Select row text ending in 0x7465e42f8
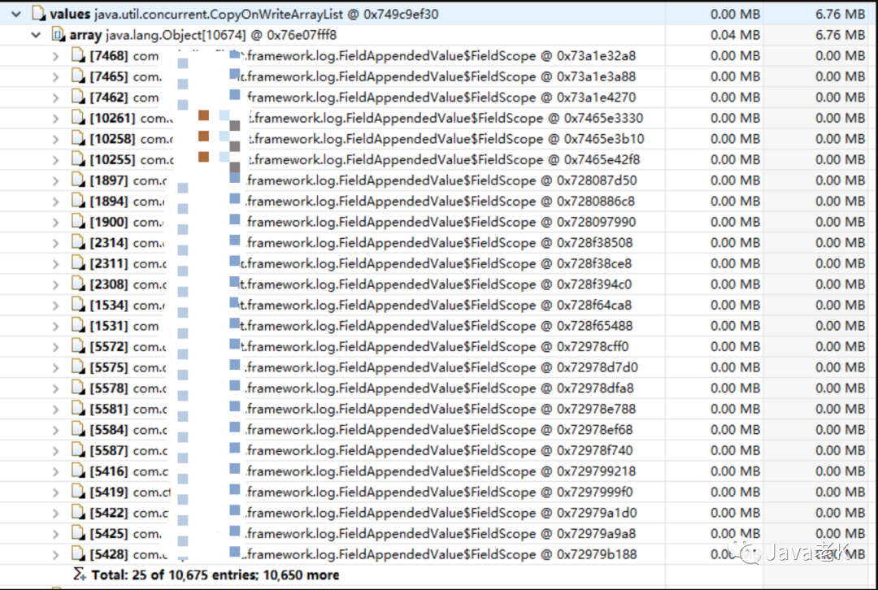This screenshot has height=590, width=878. (364, 159)
